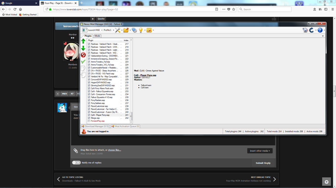Expand the open folder dropdown arrow
Viewport: 336px width, 188px height.
click(x=130, y=30)
